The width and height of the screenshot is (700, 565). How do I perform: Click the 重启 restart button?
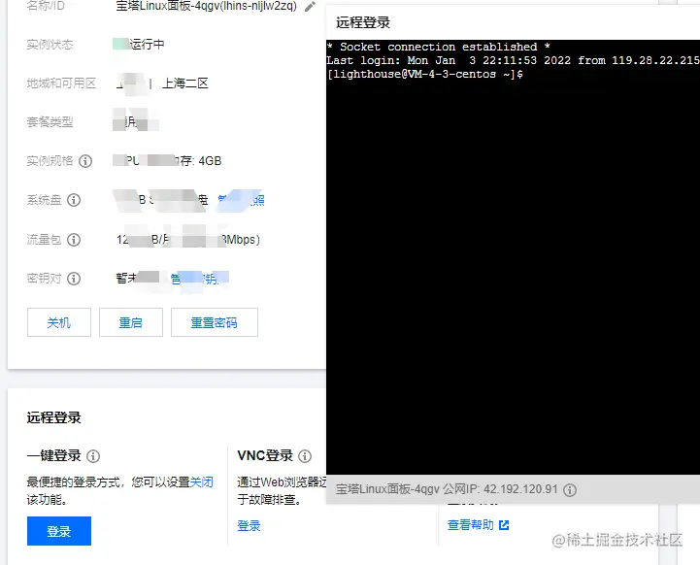point(131,322)
